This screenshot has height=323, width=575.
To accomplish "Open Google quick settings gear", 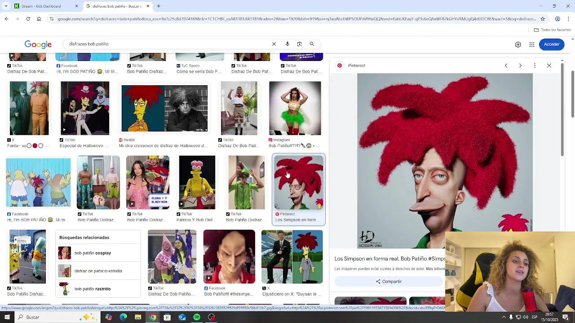I will pyautogui.click(x=518, y=44).
